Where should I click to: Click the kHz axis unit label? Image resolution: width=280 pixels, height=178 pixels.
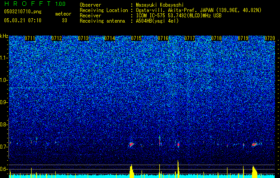point(4,36)
